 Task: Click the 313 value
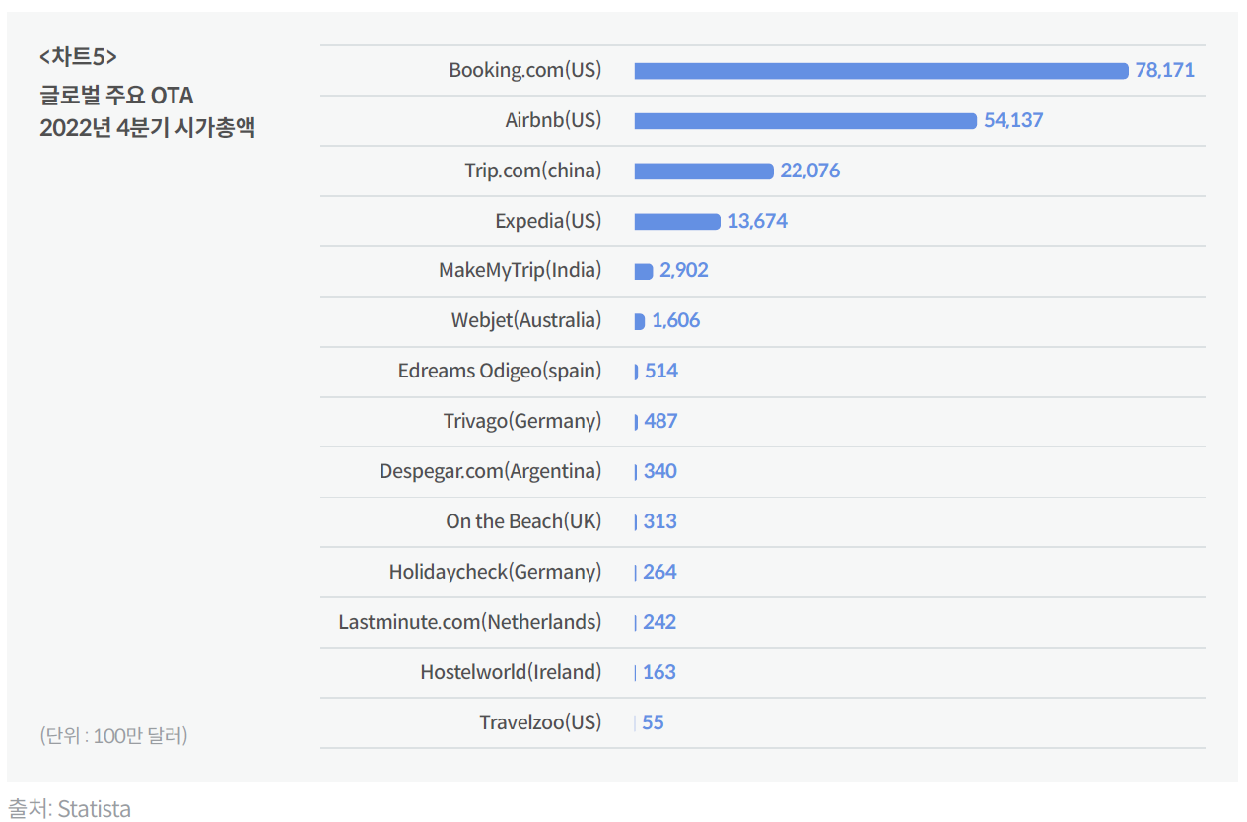coord(660,521)
